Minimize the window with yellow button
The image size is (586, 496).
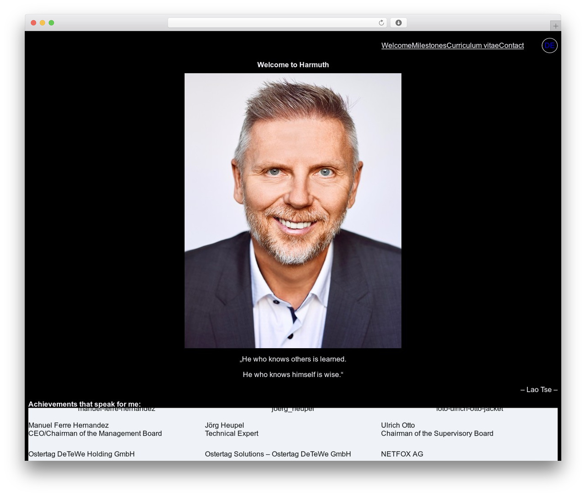[x=43, y=23]
